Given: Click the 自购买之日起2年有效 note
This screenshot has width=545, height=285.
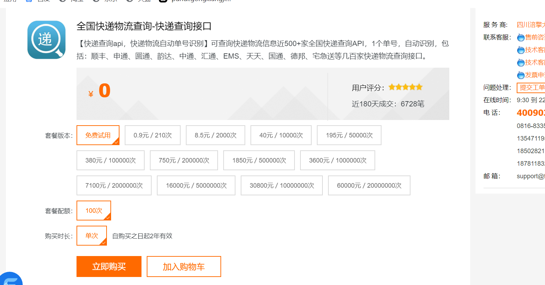Looking at the screenshot, I should click(x=142, y=236).
